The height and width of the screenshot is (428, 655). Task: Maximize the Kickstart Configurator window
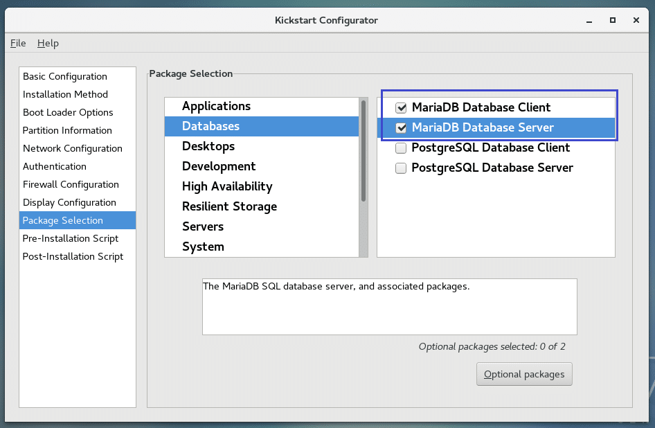coord(613,20)
